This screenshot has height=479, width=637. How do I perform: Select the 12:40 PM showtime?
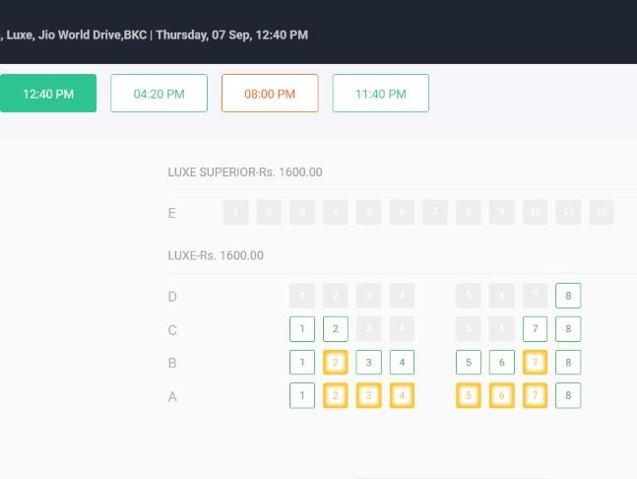coord(48,93)
